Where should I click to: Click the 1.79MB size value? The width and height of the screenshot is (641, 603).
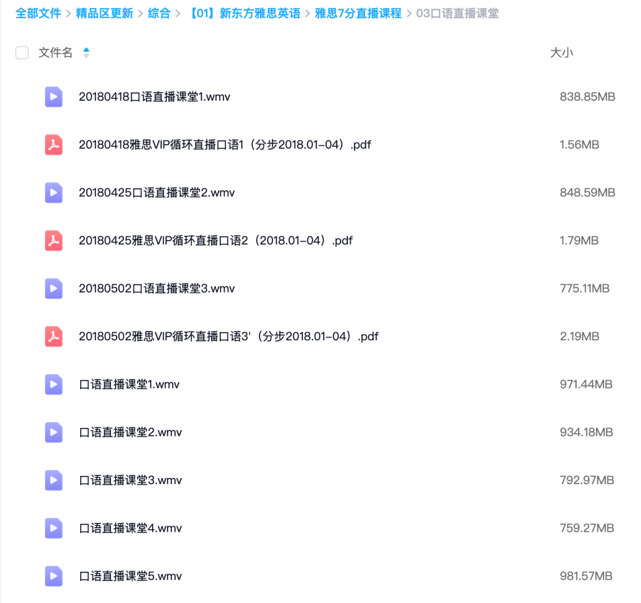point(579,241)
